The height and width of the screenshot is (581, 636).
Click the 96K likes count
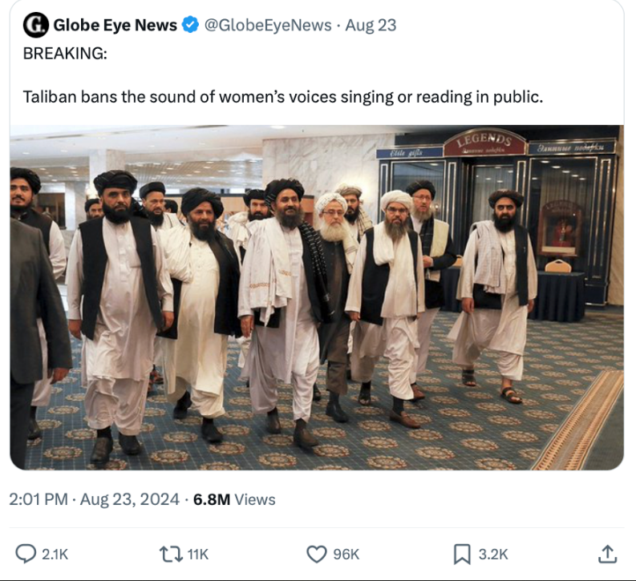[x=346, y=555]
